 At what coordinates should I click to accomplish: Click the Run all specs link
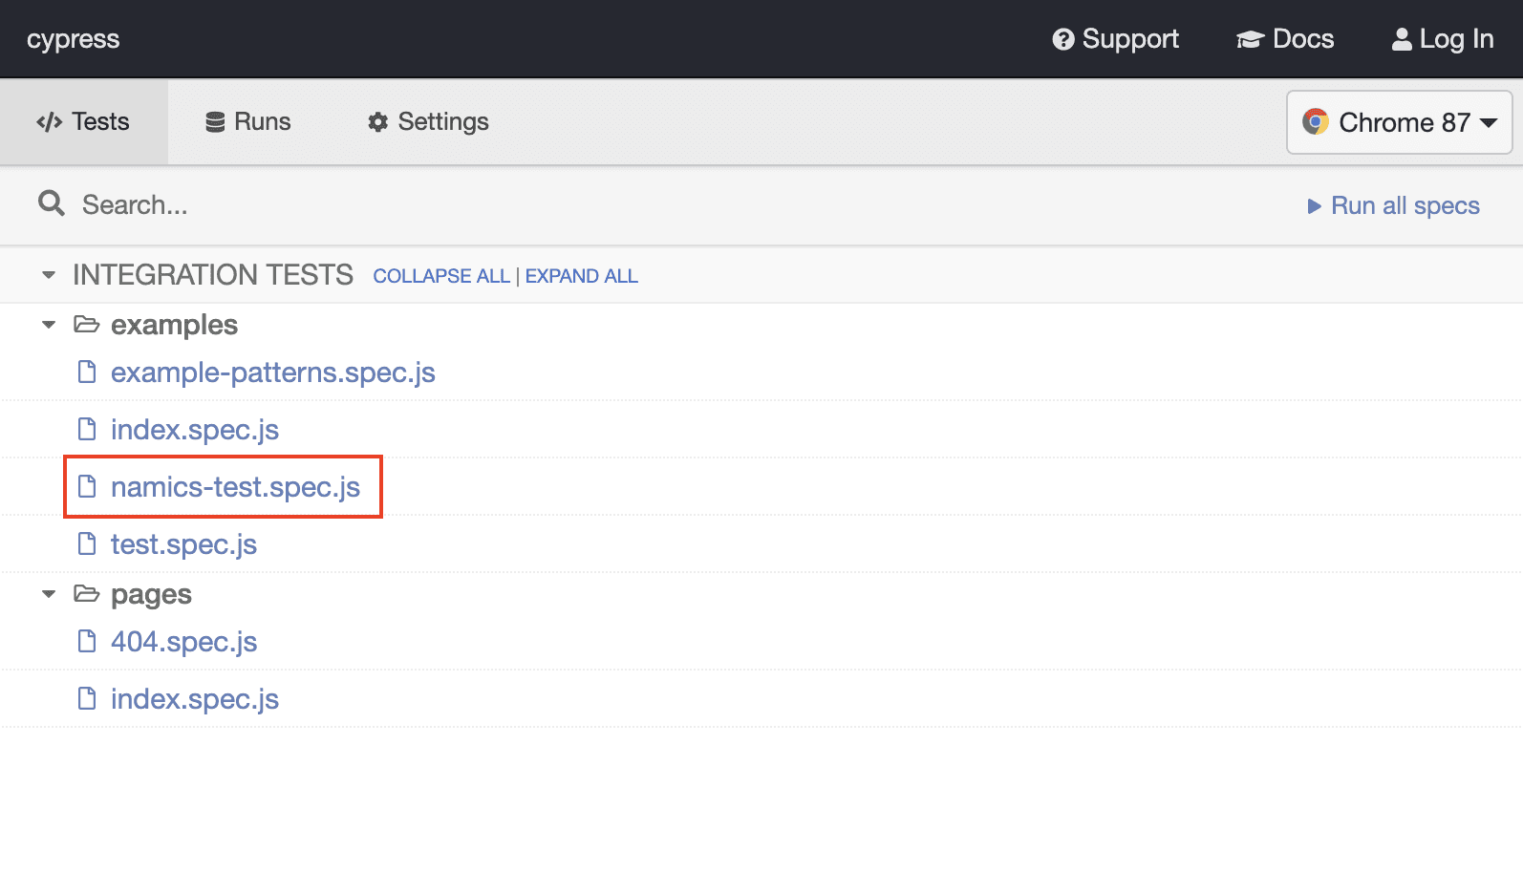tap(1393, 205)
